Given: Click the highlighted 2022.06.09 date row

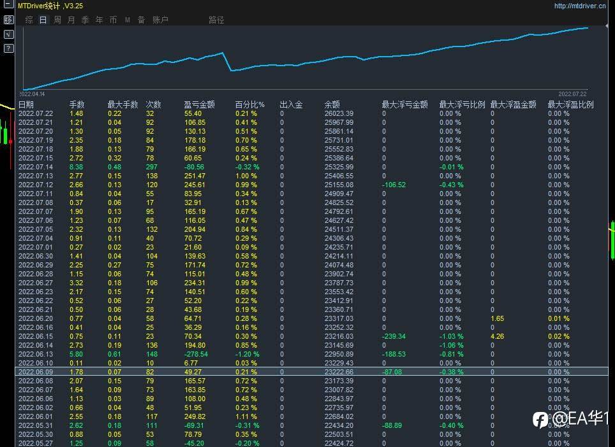Looking at the screenshot, I should coord(312,372).
